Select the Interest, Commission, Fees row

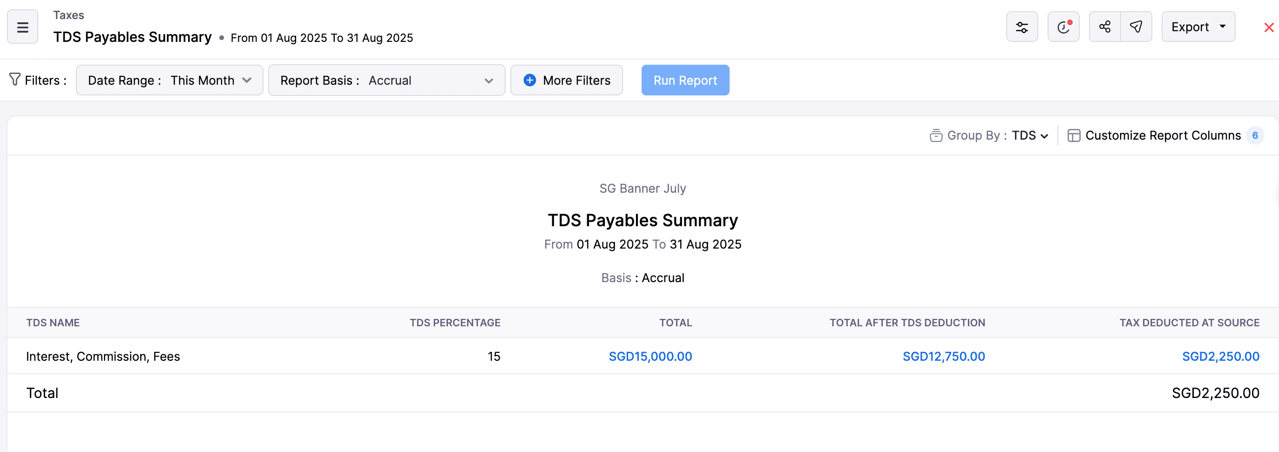(103, 356)
